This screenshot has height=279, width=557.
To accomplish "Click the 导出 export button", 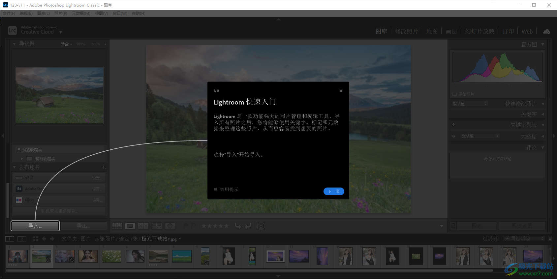I will click(x=84, y=226).
